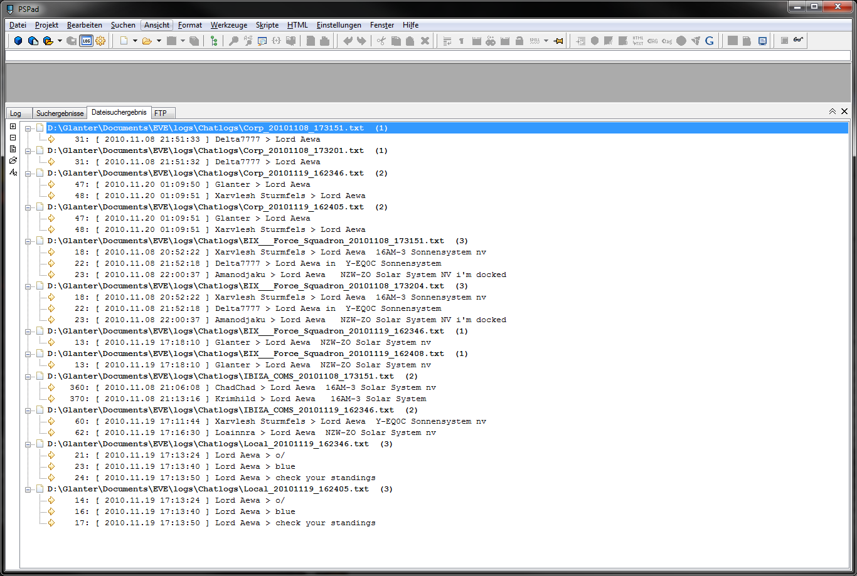This screenshot has height=576, width=857.
Task: Collapse the Corp_20101108_173151.txt tree node
Action: [x=28, y=128]
